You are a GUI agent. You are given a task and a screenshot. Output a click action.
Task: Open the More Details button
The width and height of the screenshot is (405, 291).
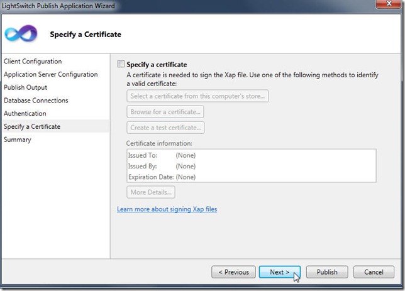(151, 192)
